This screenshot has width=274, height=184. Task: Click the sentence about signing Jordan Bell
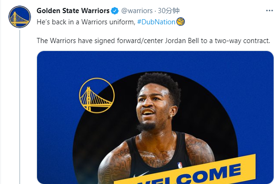[153, 41]
